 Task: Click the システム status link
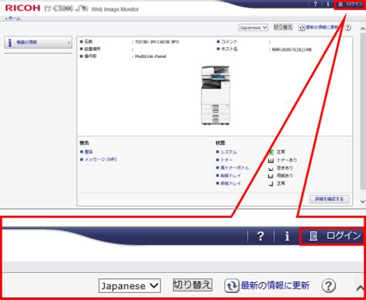pos(229,152)
